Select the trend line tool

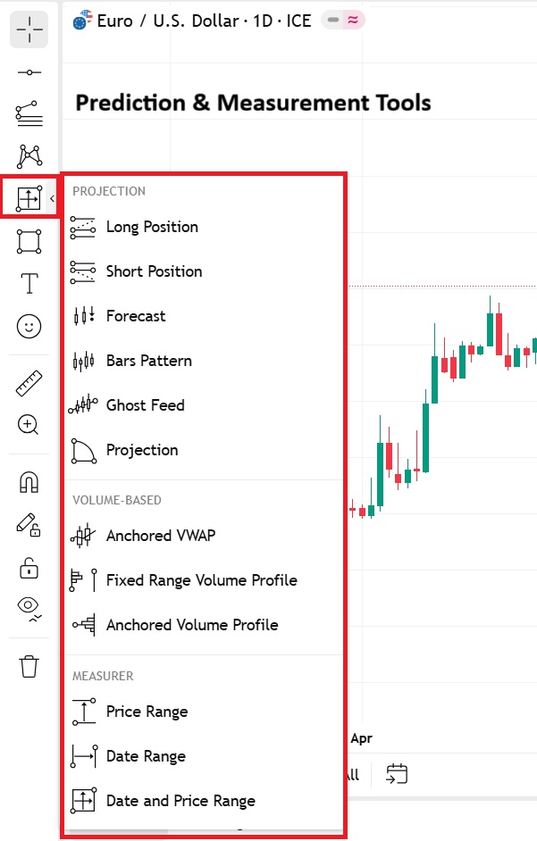(x=29, y=71)
